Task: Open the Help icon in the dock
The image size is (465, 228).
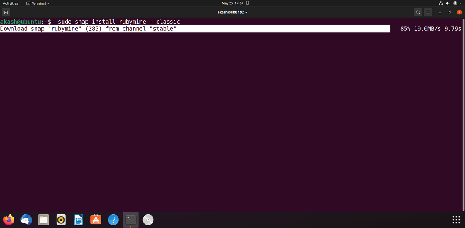Action: (x=113, y=220)
